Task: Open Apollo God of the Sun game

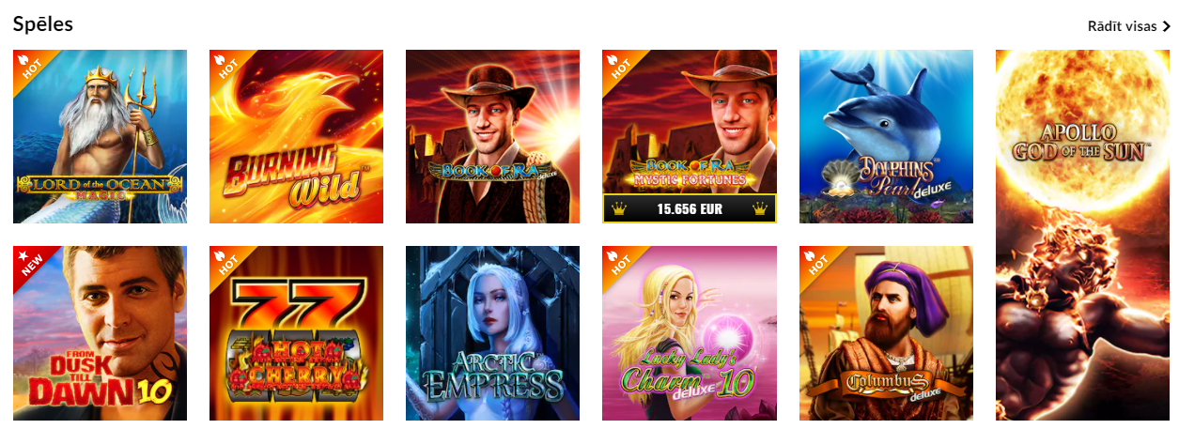Action: point(1082,235)
